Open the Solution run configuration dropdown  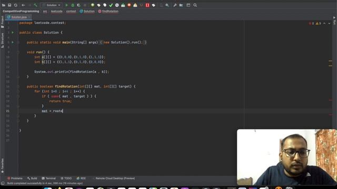[52, 5]
